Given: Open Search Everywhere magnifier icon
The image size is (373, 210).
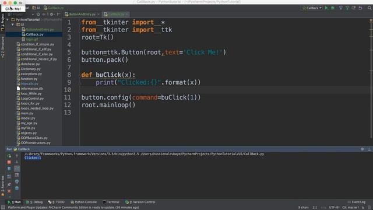Looking at the screenshot, I should click(x=370, y=8).
